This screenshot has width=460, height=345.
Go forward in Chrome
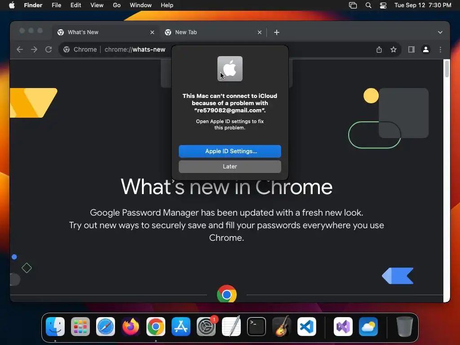34,49
